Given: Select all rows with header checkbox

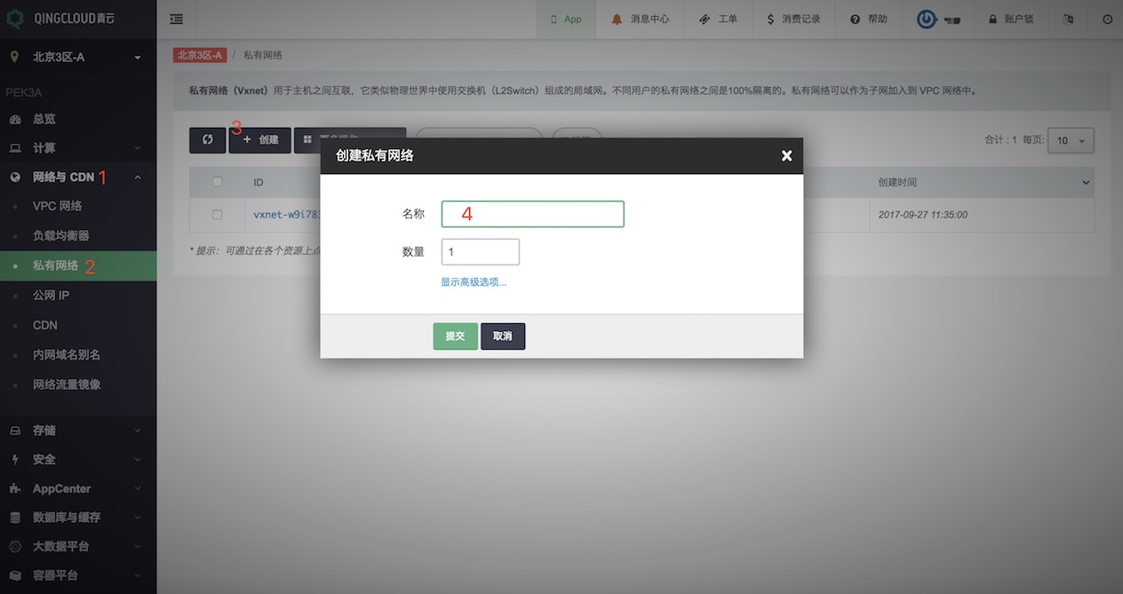Looking at the screenshot, I should coord(218,182).
